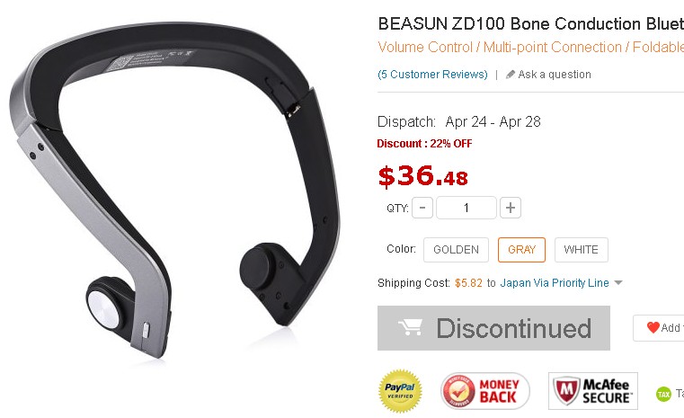Image resolution: width=684 pixels, height=418 pixels.
Task: Click the quantity input field
Action: 466,208
